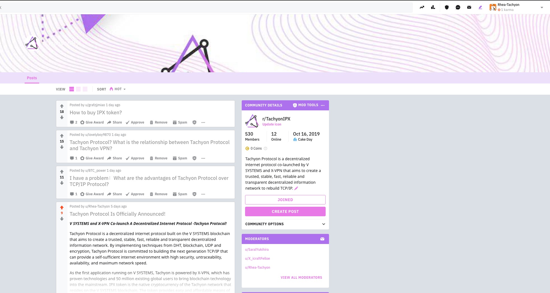Approve the lovelyboy9870 post
The width and height of the screenshot is (550, 293).
tap(135, 158)
